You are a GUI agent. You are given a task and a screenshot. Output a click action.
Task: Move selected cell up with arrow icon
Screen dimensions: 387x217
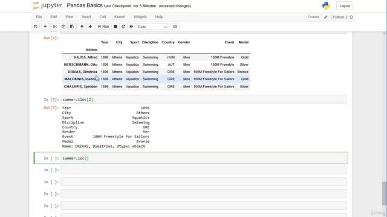point(82,27)
